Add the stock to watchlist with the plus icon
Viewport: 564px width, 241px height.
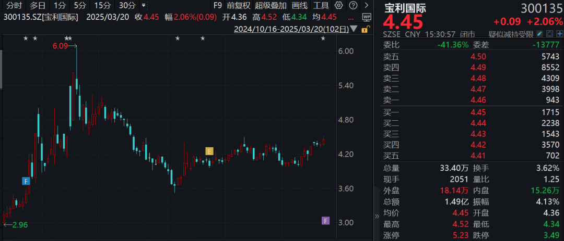pos(560,34)
